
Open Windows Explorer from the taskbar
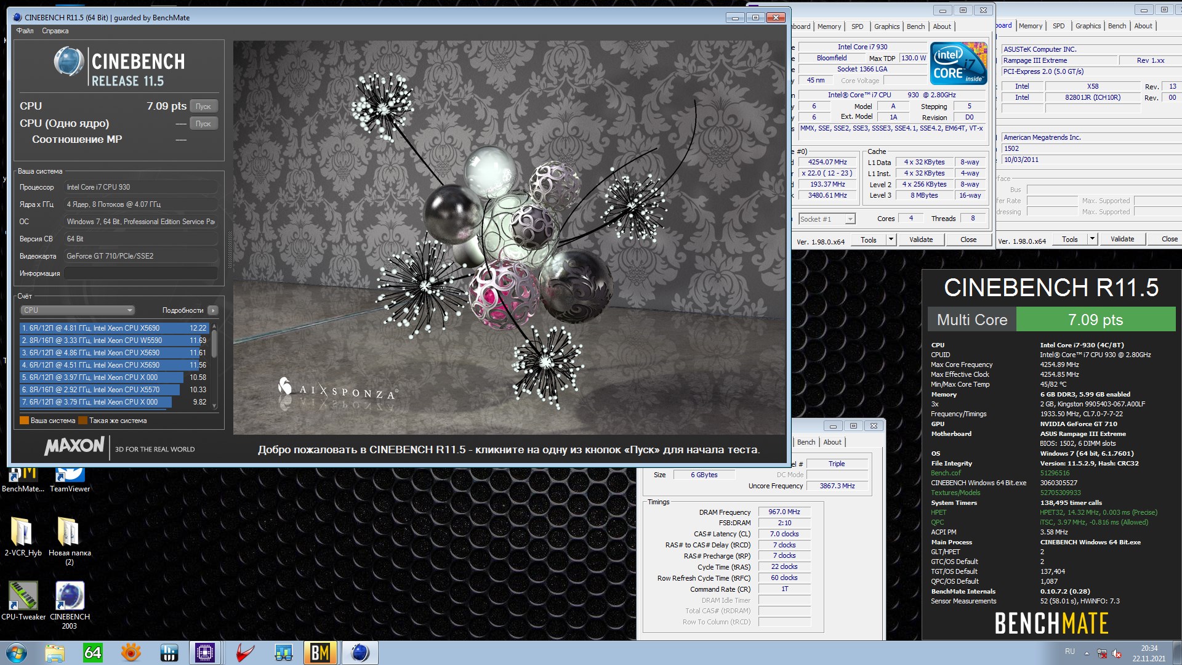pyautogui.click(x=55, y=653)
